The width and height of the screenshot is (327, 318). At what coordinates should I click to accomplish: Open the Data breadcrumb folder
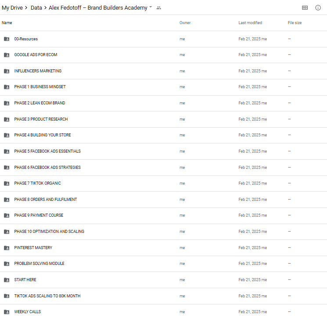click(36, 8)
